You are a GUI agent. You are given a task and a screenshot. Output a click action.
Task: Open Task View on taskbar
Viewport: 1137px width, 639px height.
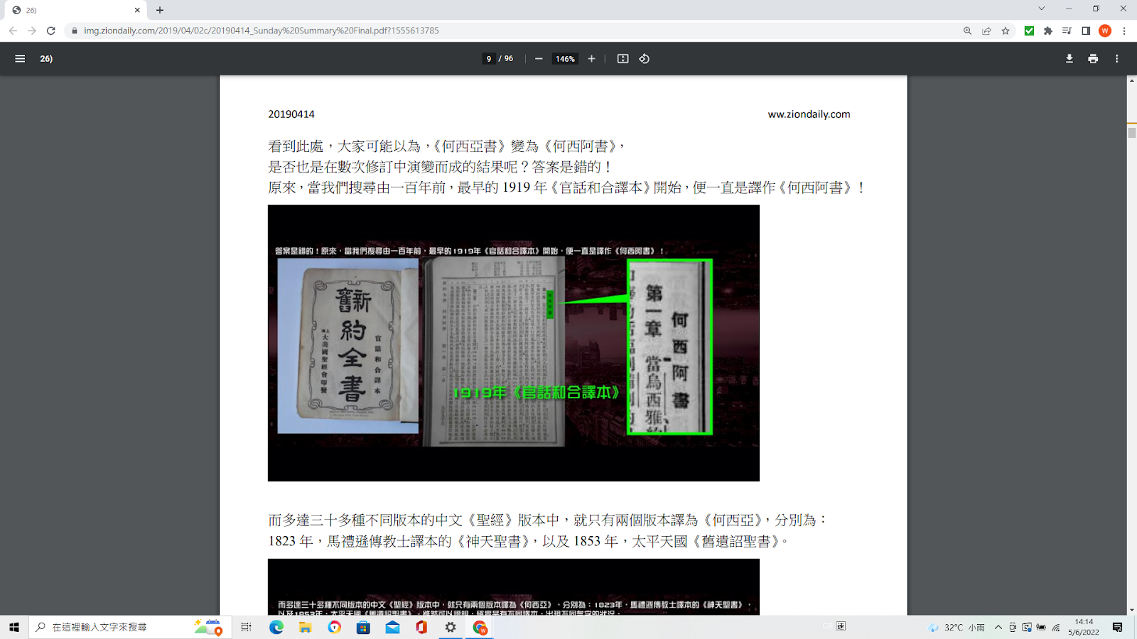click(x=246, y=627)
